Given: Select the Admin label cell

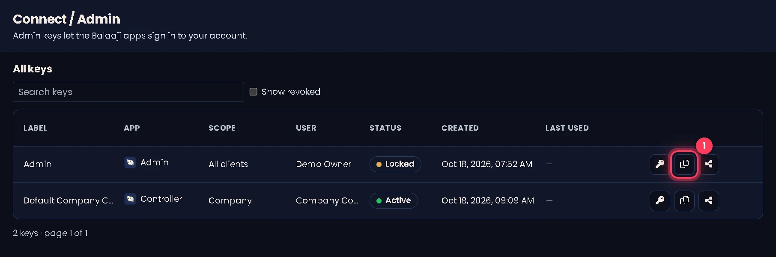Looking at the screenshot, I should pos(38,164).
